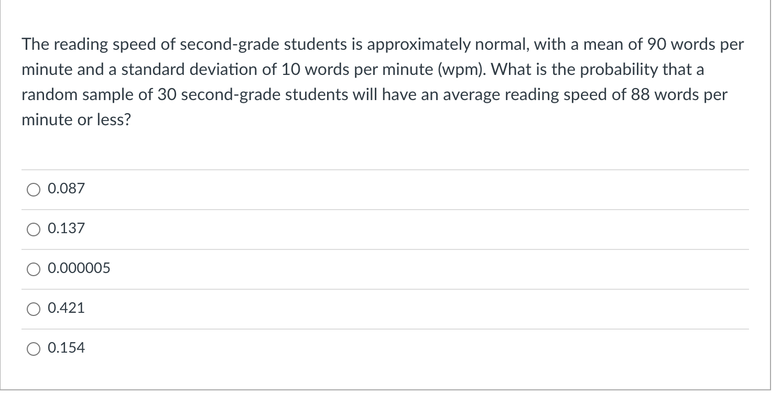781x404 pixels.
Task: Select the radio button for 0.087
Action: pyautogui.click(x=34, y=190)
